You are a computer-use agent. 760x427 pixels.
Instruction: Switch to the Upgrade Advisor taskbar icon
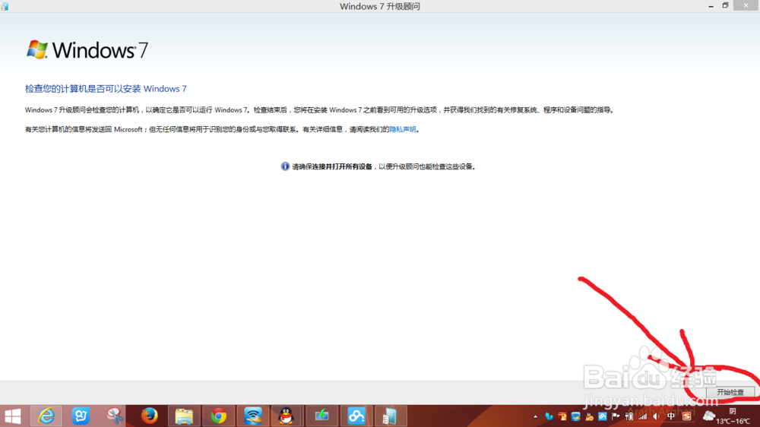click(390, 416)
